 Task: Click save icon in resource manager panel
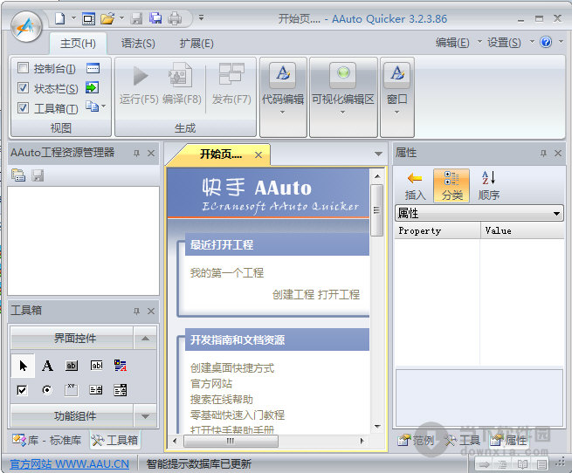(x=38, y=175)
